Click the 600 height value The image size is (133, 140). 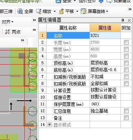tap(105, 56)
